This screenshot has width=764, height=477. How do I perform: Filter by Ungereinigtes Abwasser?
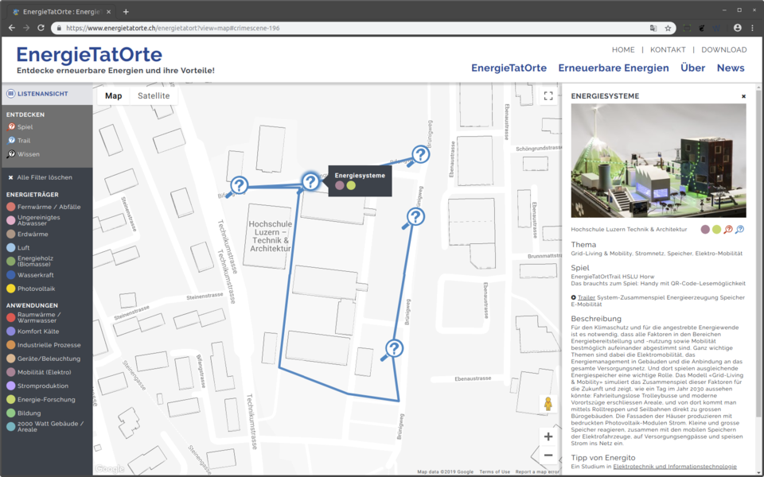(33, 220)
